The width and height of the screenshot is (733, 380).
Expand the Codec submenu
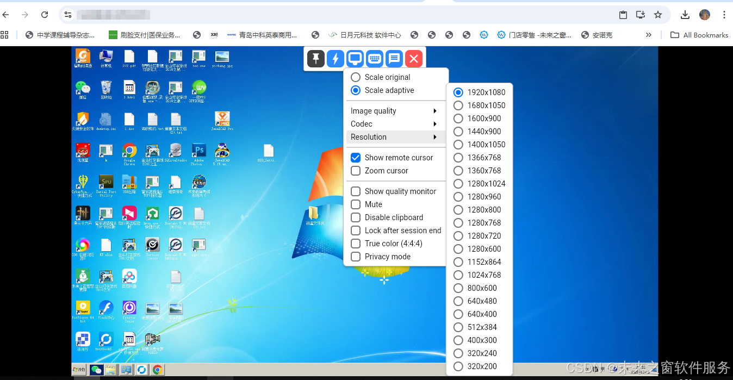pos(396,124)
